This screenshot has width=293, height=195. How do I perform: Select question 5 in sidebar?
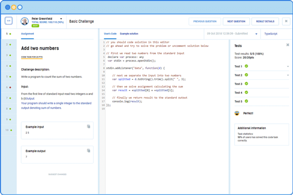9,76
